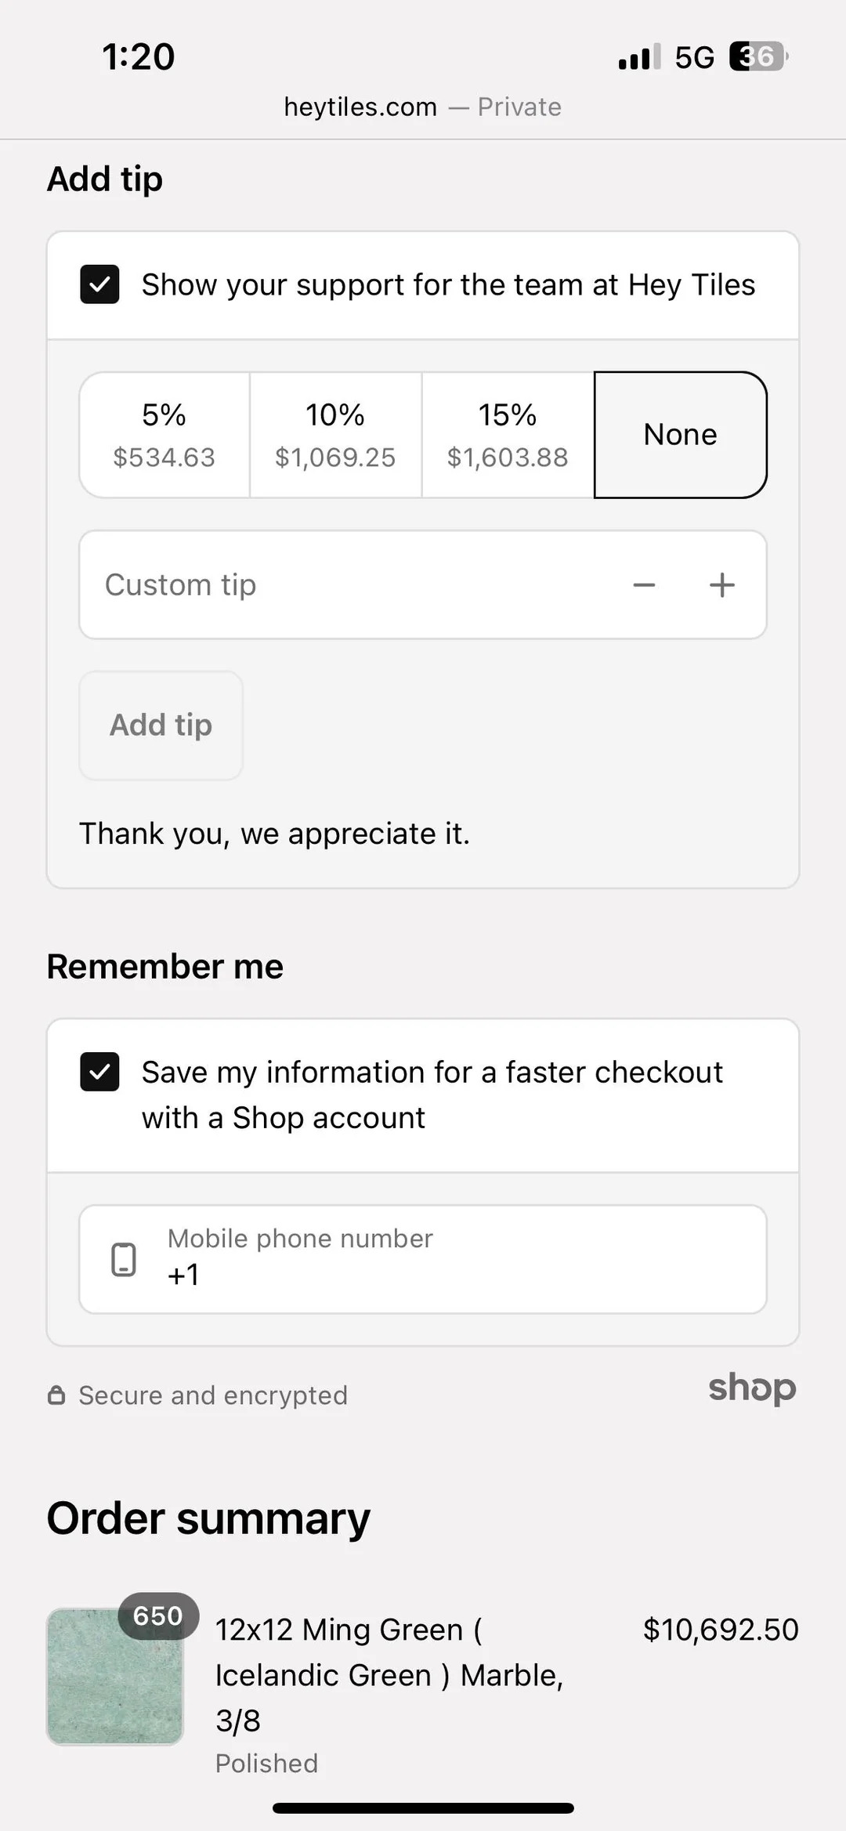The image size is (846, 1831).
Task: Tap the cellular signal bars icon
Action: [x=639, y=57]
